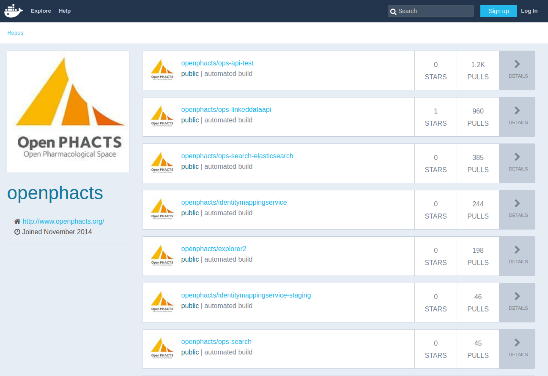
Task: Open openphacts/ops-search-elasticsearch link
Action: [237, 156]
